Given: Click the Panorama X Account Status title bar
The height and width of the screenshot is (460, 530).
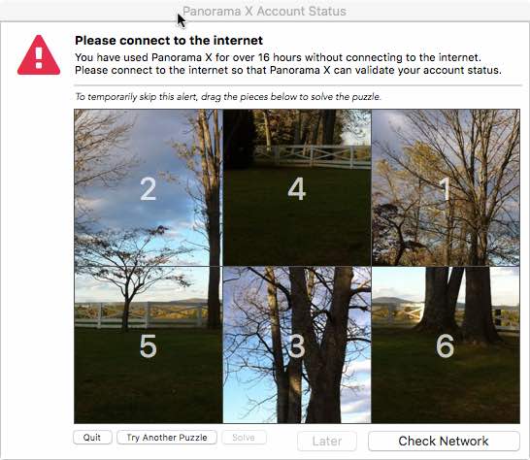Looking at the screenshot, I should coord(264,11).
